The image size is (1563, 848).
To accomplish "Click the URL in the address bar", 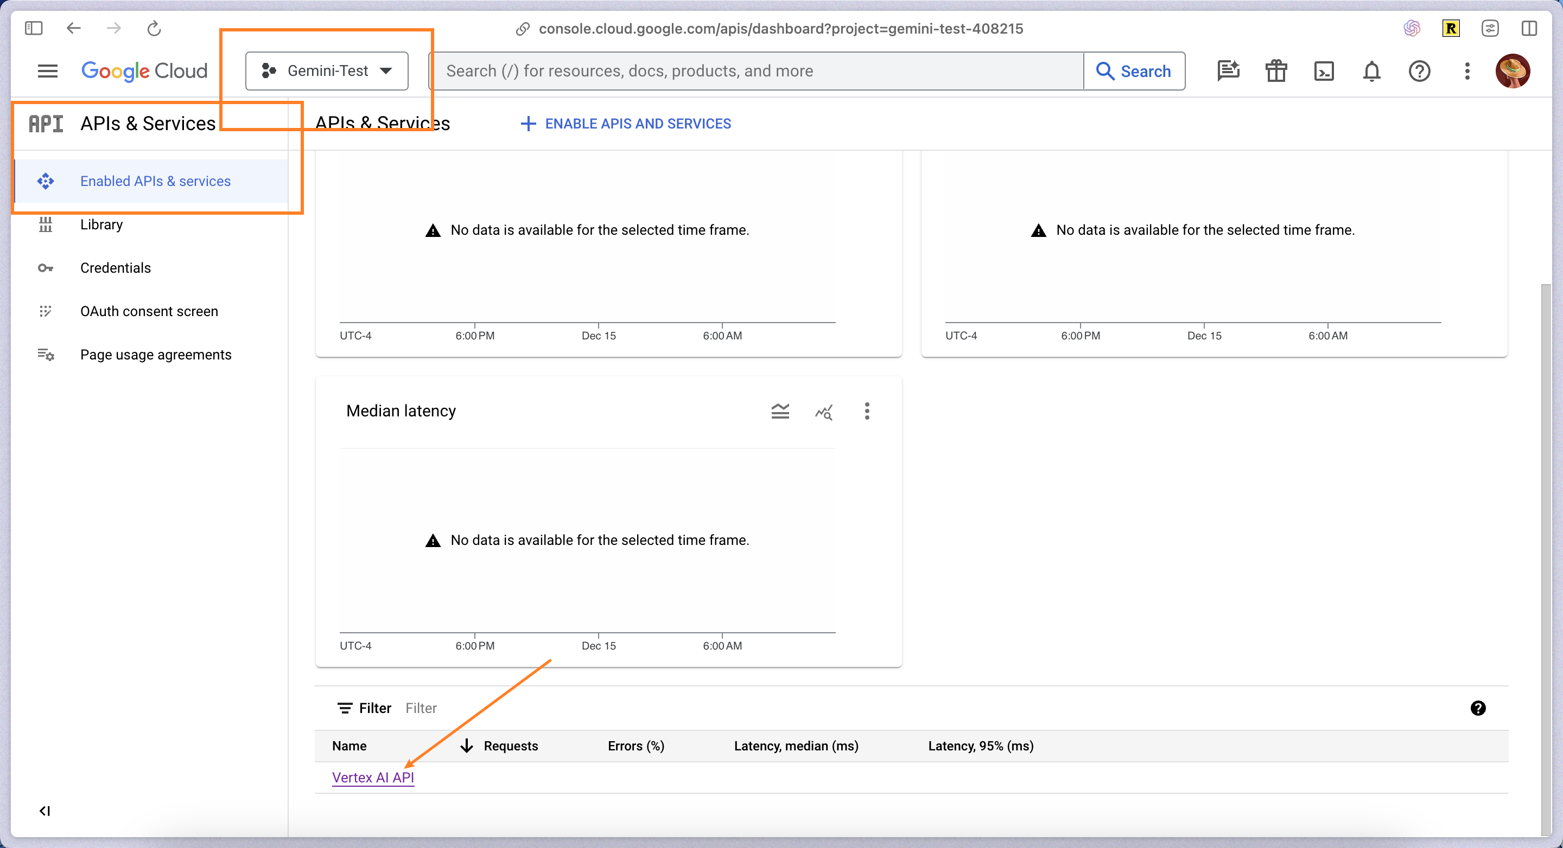I will pyautogui.click(x=781, y=29).
